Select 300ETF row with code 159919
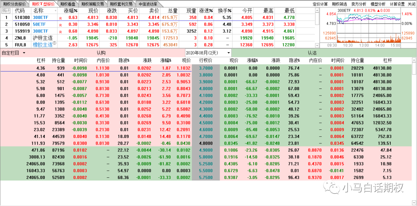The image size is (417, 206). [158, 31]
